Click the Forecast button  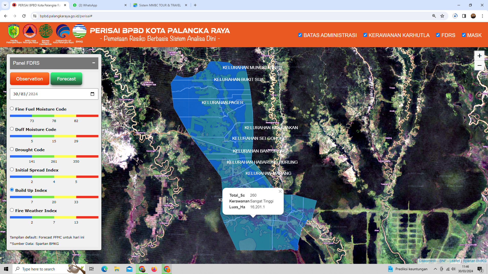[x=66, y=79]
